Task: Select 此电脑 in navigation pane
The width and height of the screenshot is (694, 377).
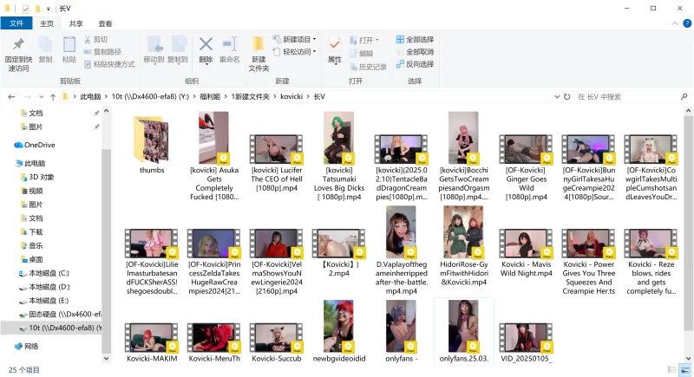Action: (30, 163)
